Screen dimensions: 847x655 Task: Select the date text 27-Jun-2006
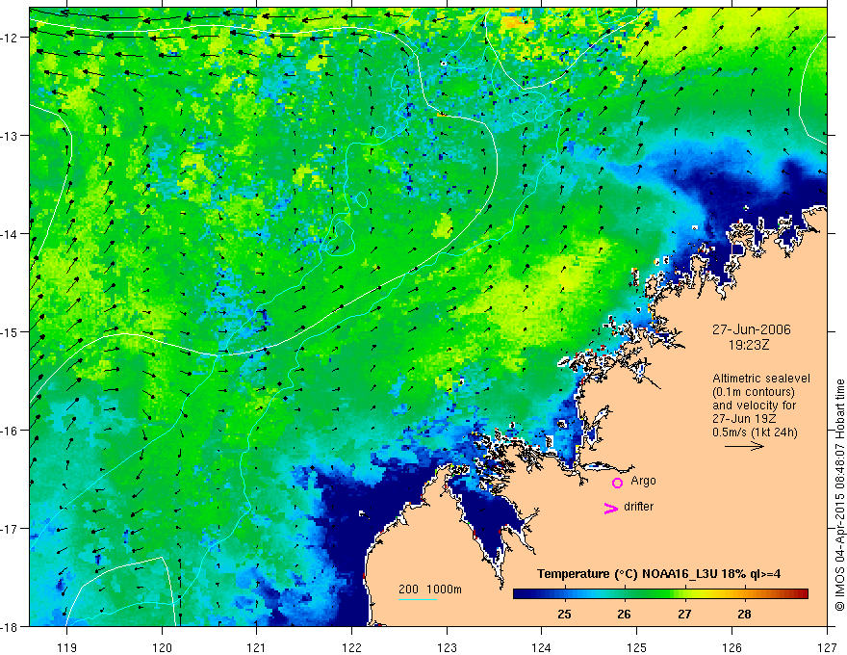(752, 329)
